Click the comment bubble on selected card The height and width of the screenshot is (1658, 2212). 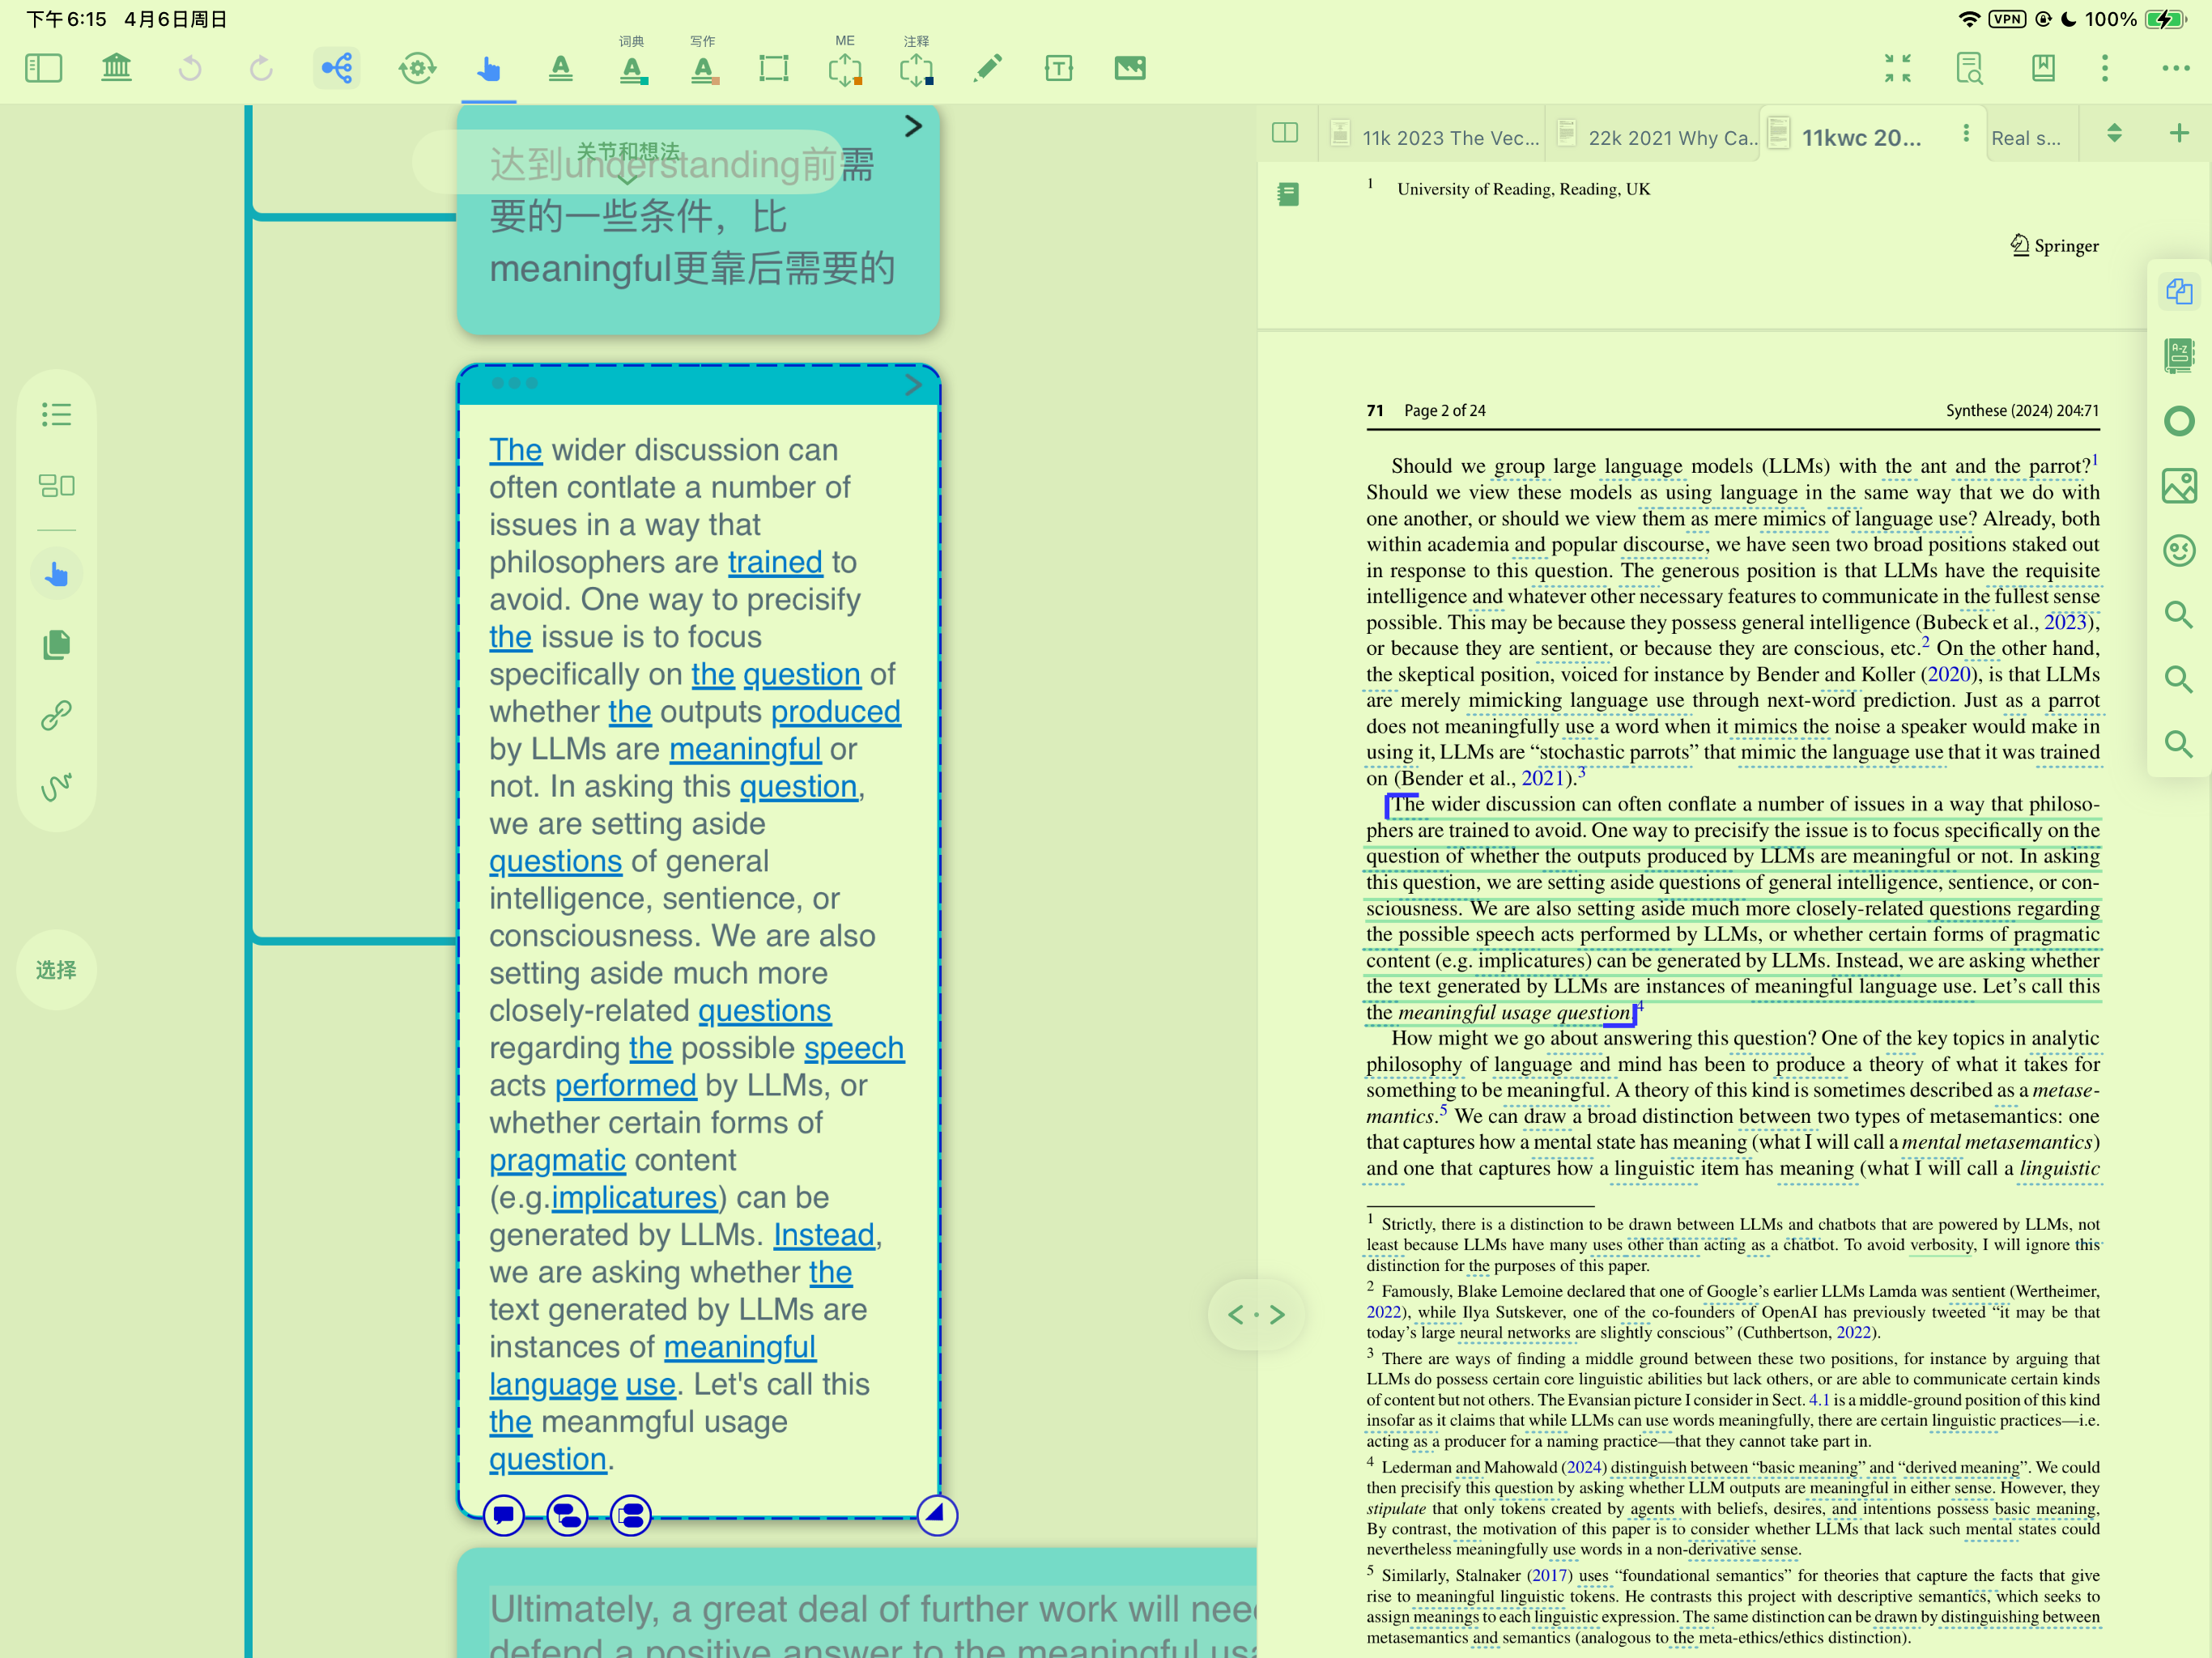(503, 1516)
